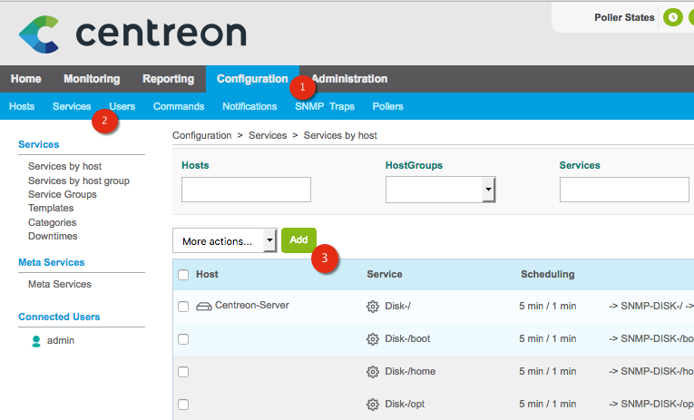Select the checkbox for the Disk-/boot row
The height and width of the screenshot is (420, 694).
(183, 339)
